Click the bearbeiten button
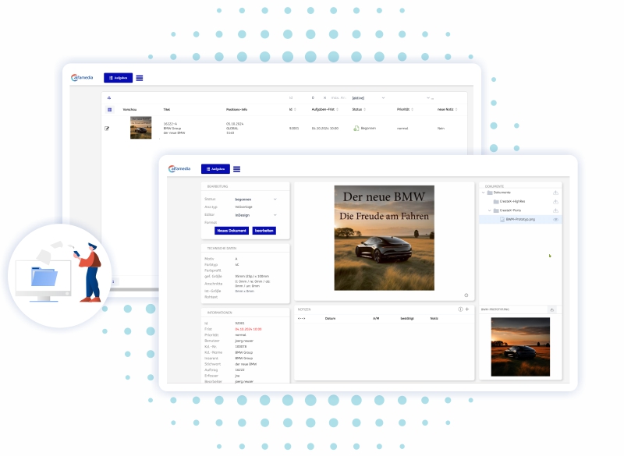The height and width of the screenshot is (456, 624). click(x=264, y=231)
